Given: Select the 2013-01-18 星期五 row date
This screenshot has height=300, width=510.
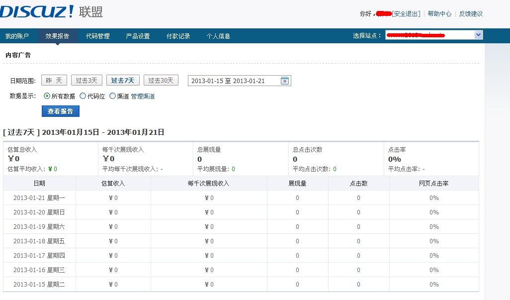Looking at the screenshot, I should coord(39,241).
